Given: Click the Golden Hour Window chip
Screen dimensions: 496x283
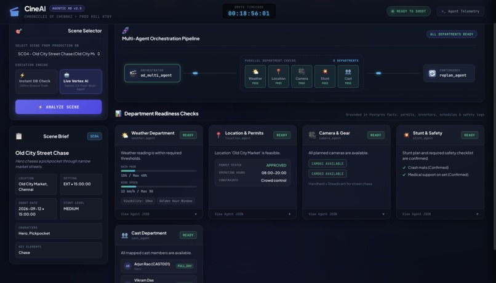Looking at the screenshot, I should 175,201.
